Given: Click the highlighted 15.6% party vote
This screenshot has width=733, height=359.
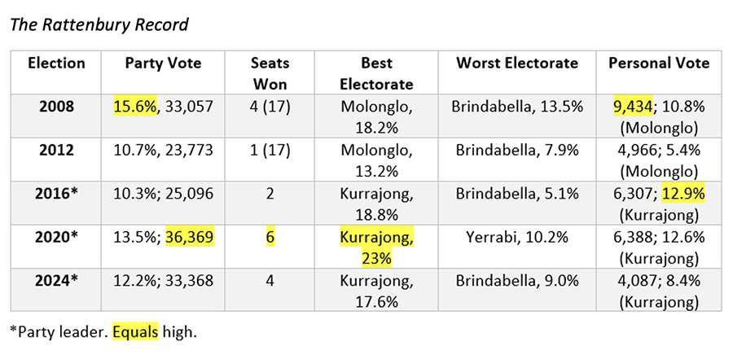Looking at the screenshot, I should tap(135, 107).
